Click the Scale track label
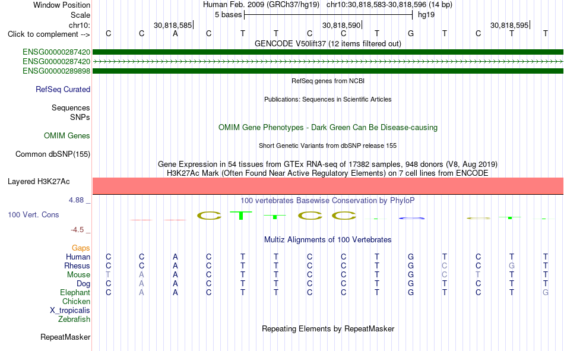 click(x=80, y=15)
